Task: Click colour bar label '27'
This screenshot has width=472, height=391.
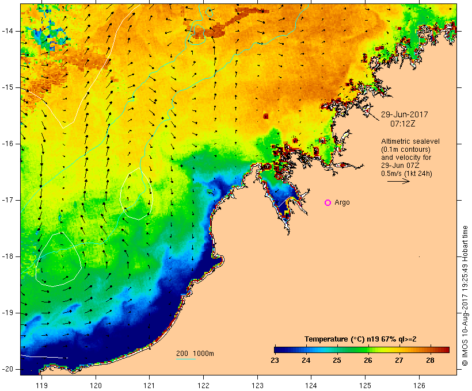Action: 399,360
